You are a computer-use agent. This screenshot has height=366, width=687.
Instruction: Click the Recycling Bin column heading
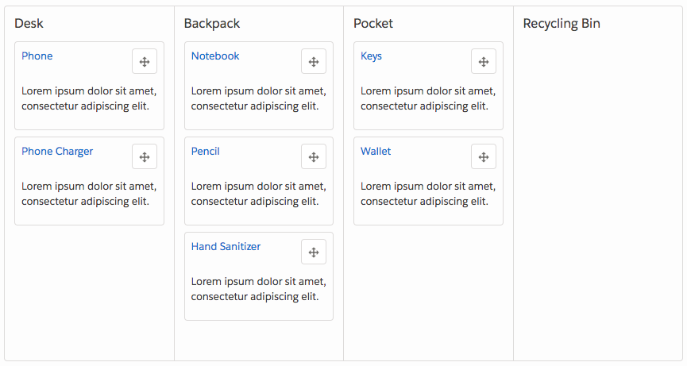pyautogui.click(x=562, y=24)
